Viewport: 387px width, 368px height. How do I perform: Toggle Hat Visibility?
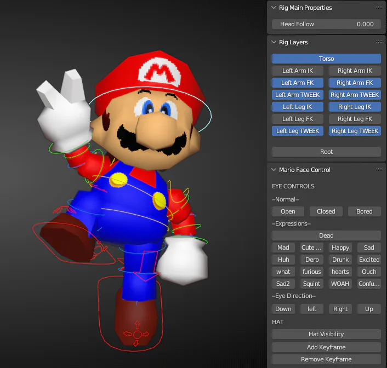point(326,334)
